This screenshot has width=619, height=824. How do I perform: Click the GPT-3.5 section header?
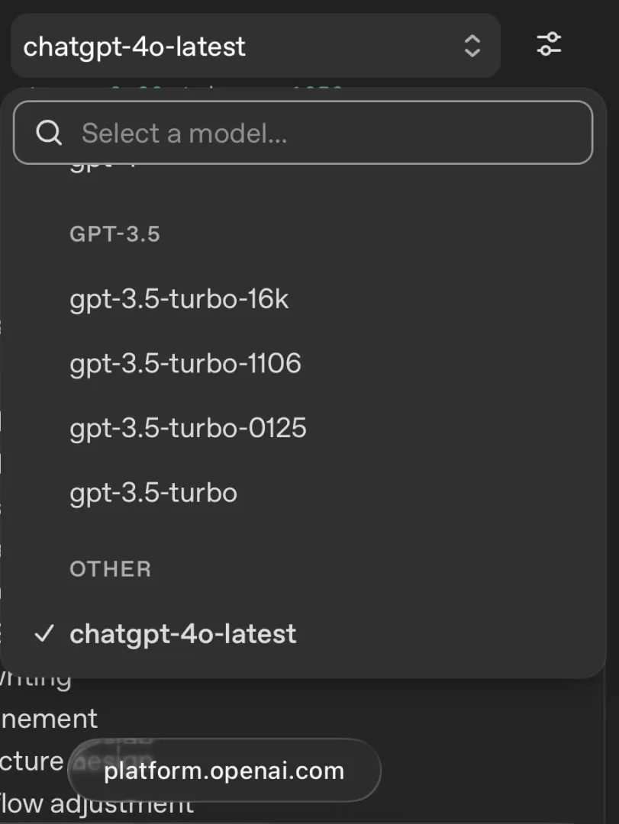[x=114, y=233]
